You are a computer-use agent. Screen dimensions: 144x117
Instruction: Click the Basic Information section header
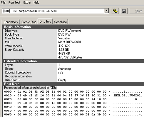point(73,27)
